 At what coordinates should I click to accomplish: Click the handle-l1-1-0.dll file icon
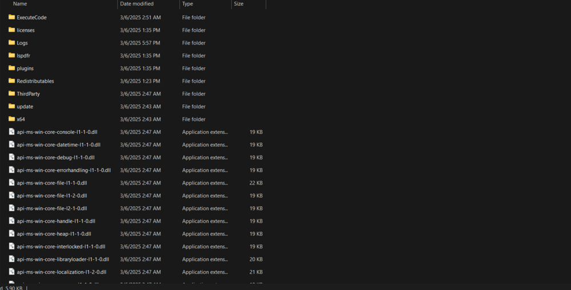(x=11, y=220)
